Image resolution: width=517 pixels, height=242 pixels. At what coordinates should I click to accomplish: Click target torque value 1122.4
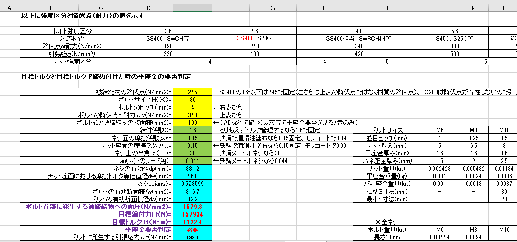[193, 222]
